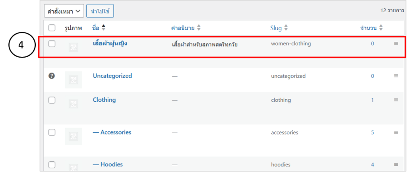
Task: Check the box for เสื้อผ้าผู้หญิง category
Action: [x=52, y=44]
